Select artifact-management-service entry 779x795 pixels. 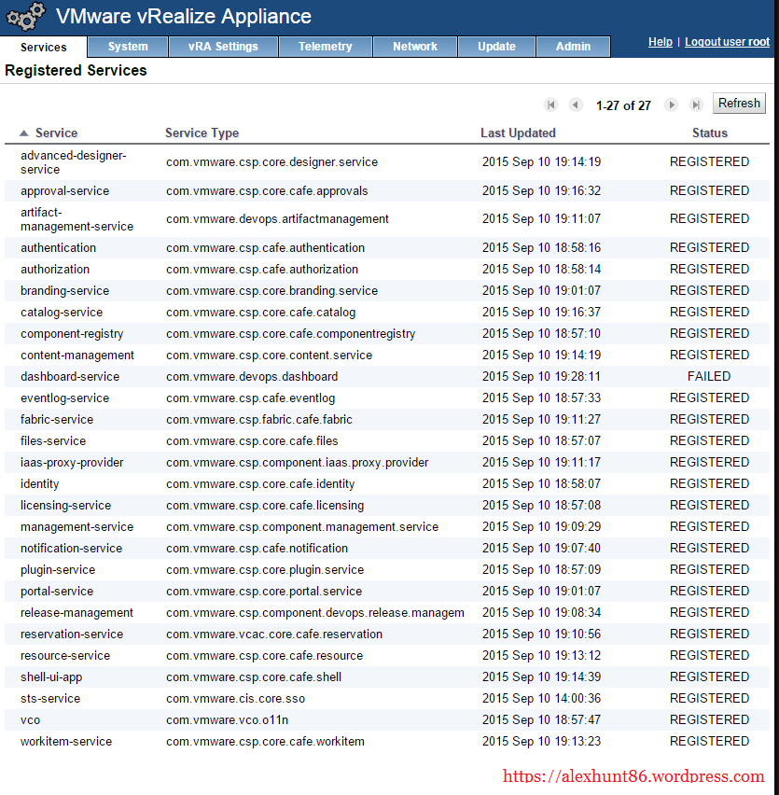(77, 219)
